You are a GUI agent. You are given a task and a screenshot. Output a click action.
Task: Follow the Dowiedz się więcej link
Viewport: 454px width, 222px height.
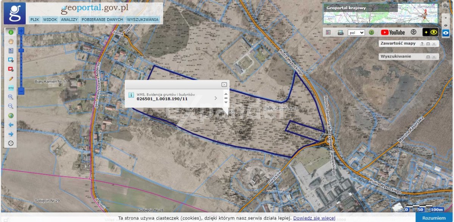tap(314, 218)
